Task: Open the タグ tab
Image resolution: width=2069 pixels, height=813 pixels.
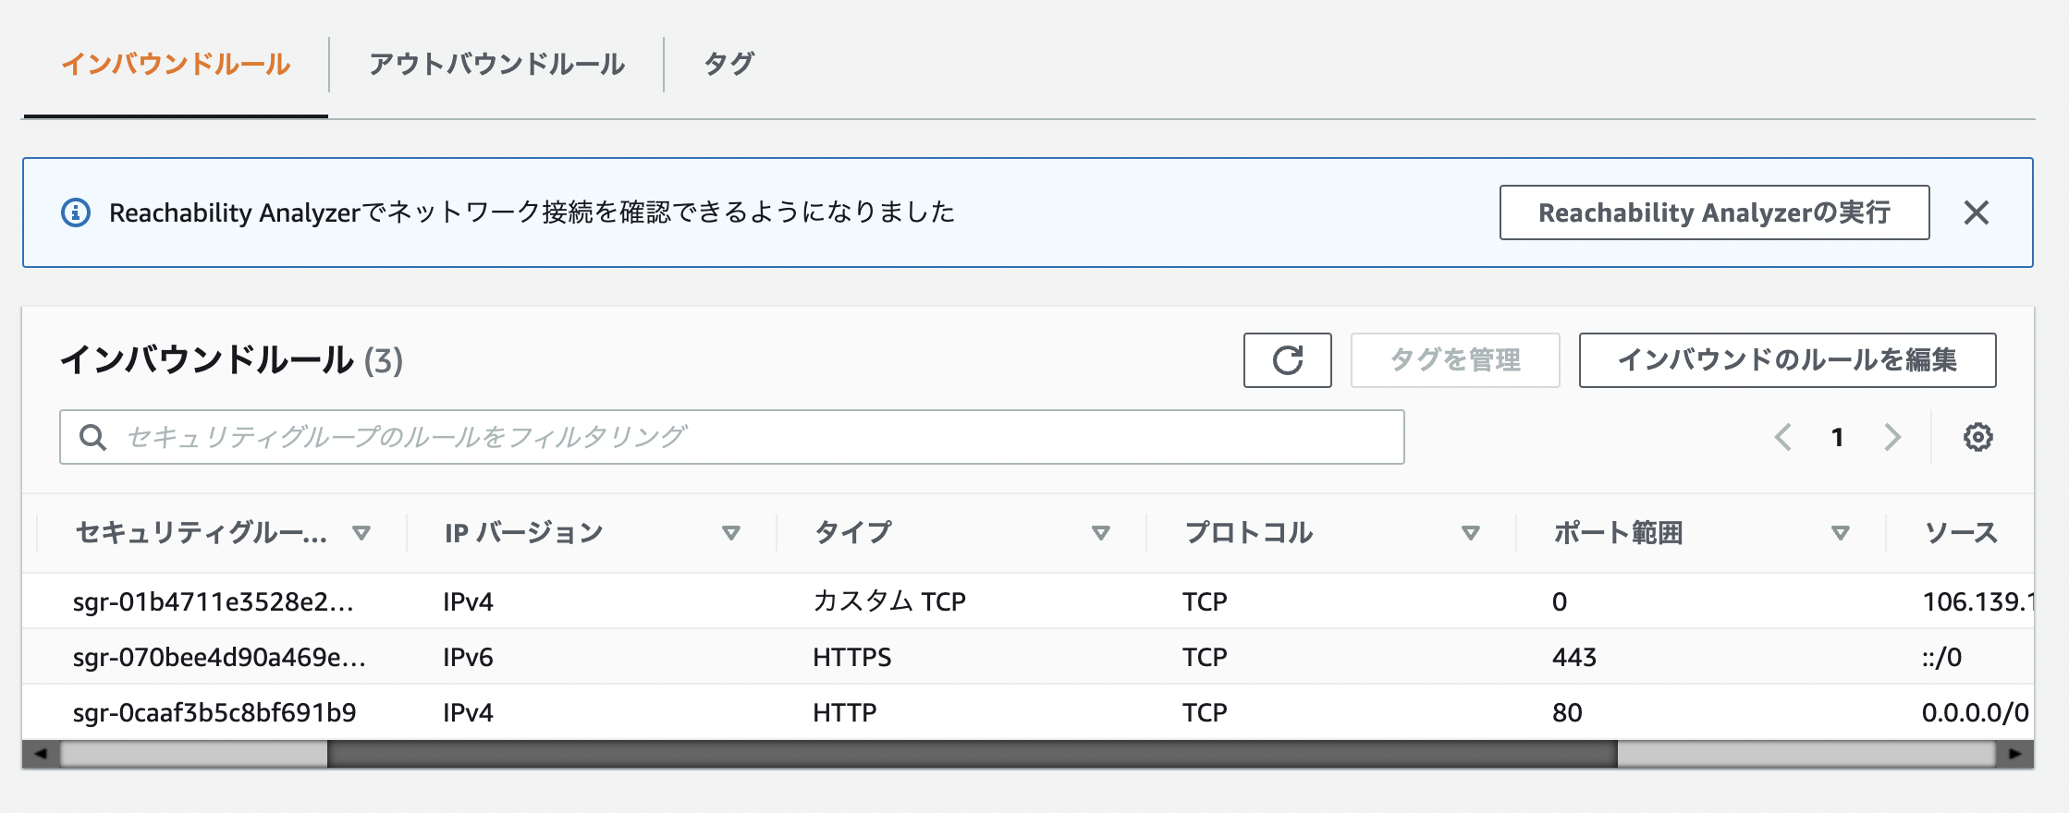Action: click(x=728, y=64)
